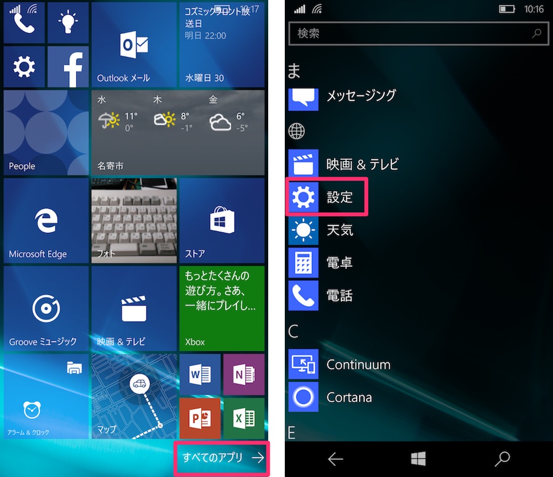Open 電話 in app list
The image size is (553, 477).
[321, 295]
